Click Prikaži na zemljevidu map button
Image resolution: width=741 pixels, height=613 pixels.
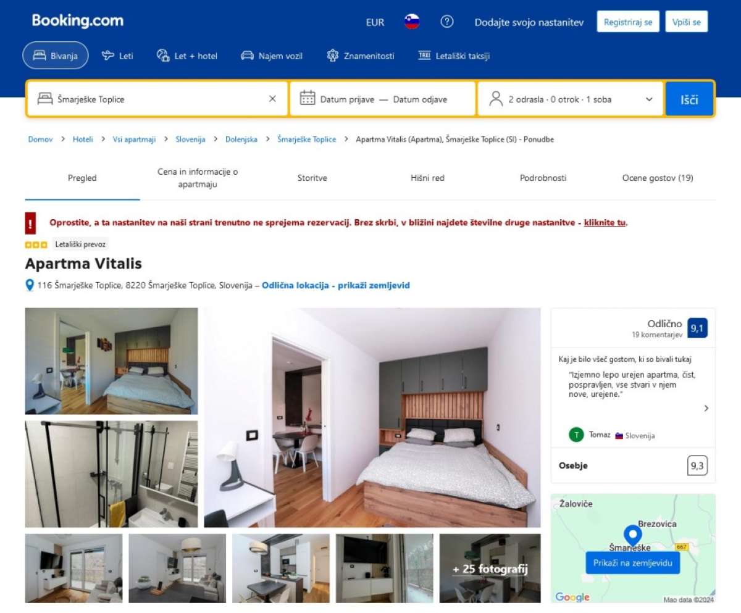coord(633,563)
